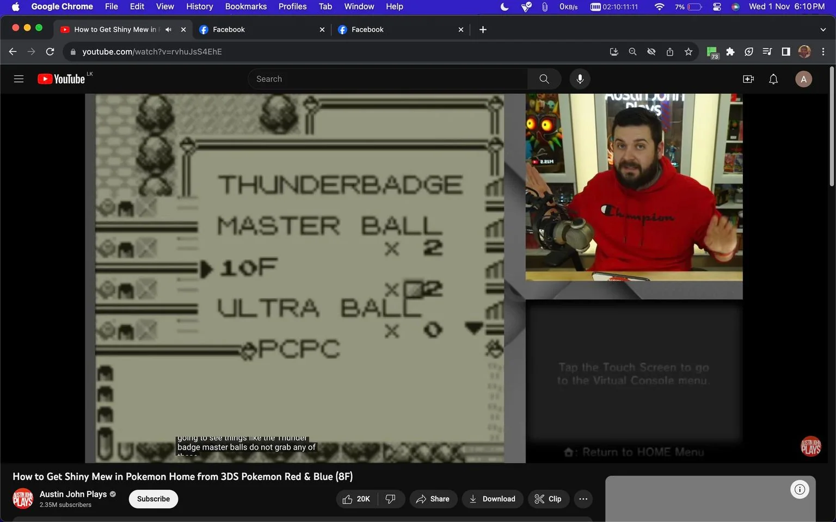The height and width of the screenshot is (522, 836).
Task: Go to YouTube home via logo
Action: coord(61,79)
